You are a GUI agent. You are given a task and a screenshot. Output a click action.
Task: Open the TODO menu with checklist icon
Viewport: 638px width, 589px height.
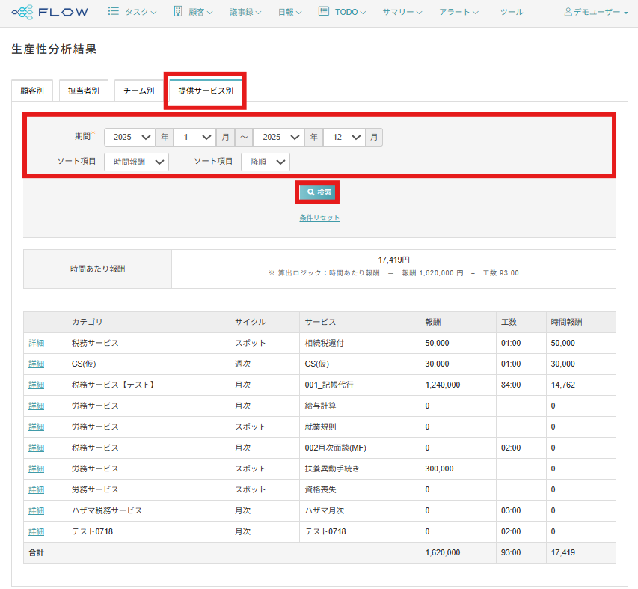coord(342,12)
